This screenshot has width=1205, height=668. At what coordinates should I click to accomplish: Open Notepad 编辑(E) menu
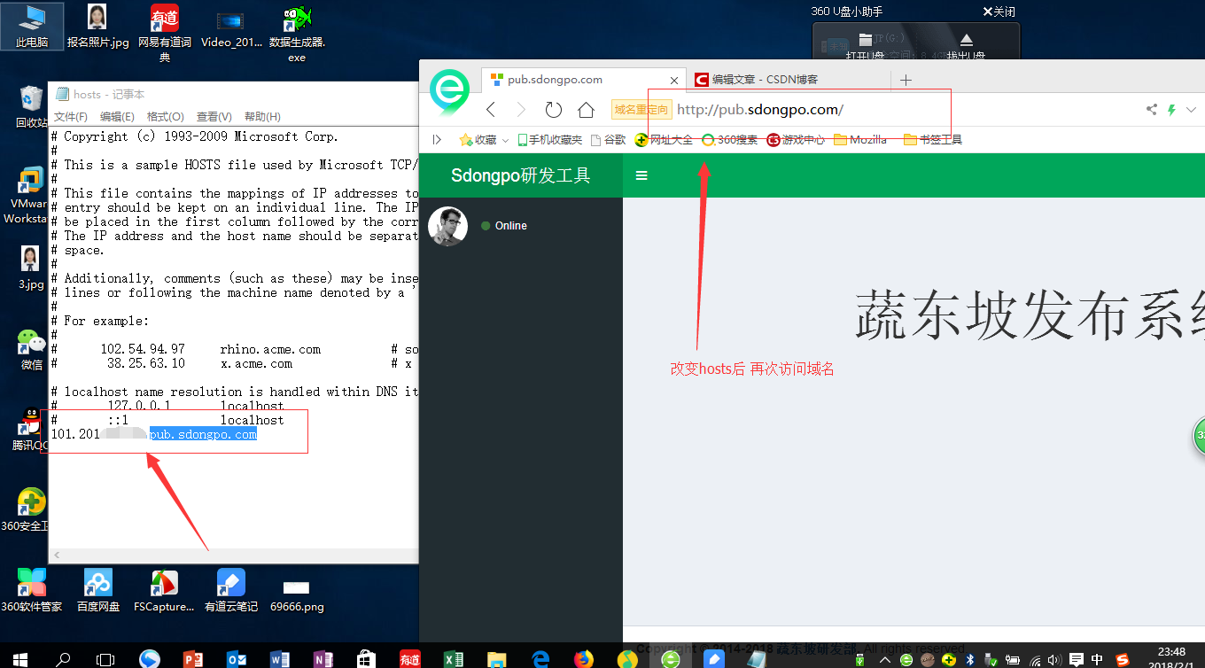pos(117,117)
